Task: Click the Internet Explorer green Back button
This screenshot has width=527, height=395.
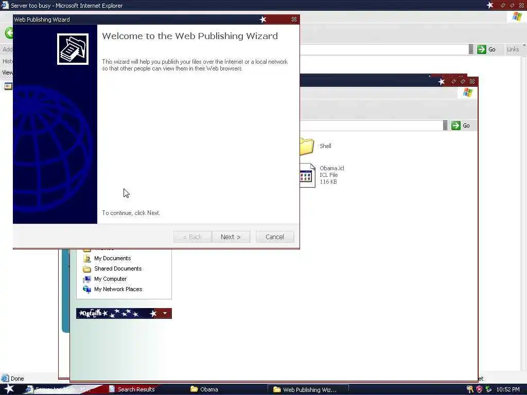Action: pyautogui.click(x=9, y=33)
